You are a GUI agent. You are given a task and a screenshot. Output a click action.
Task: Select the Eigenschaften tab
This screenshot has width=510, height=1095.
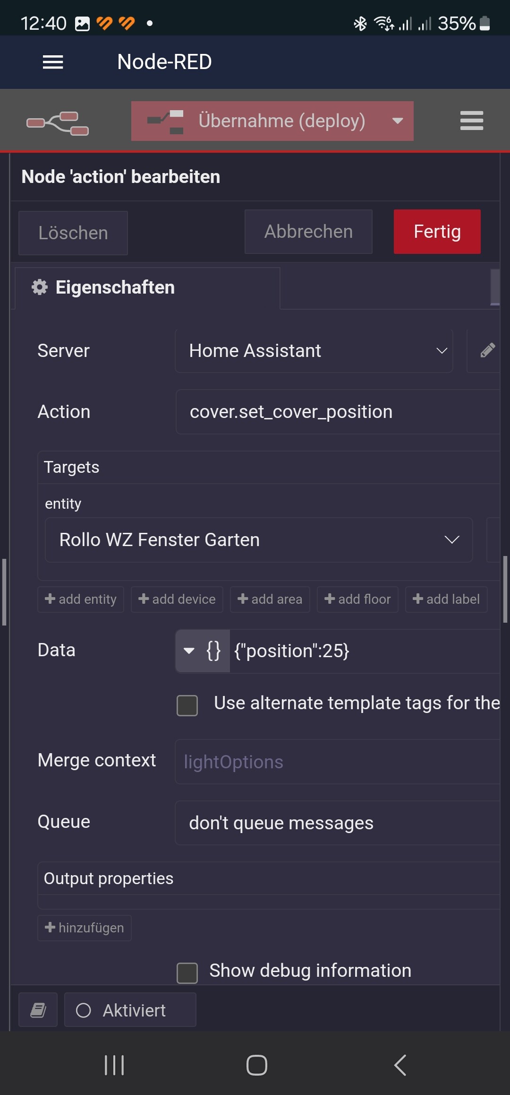[x=147, y=287]
